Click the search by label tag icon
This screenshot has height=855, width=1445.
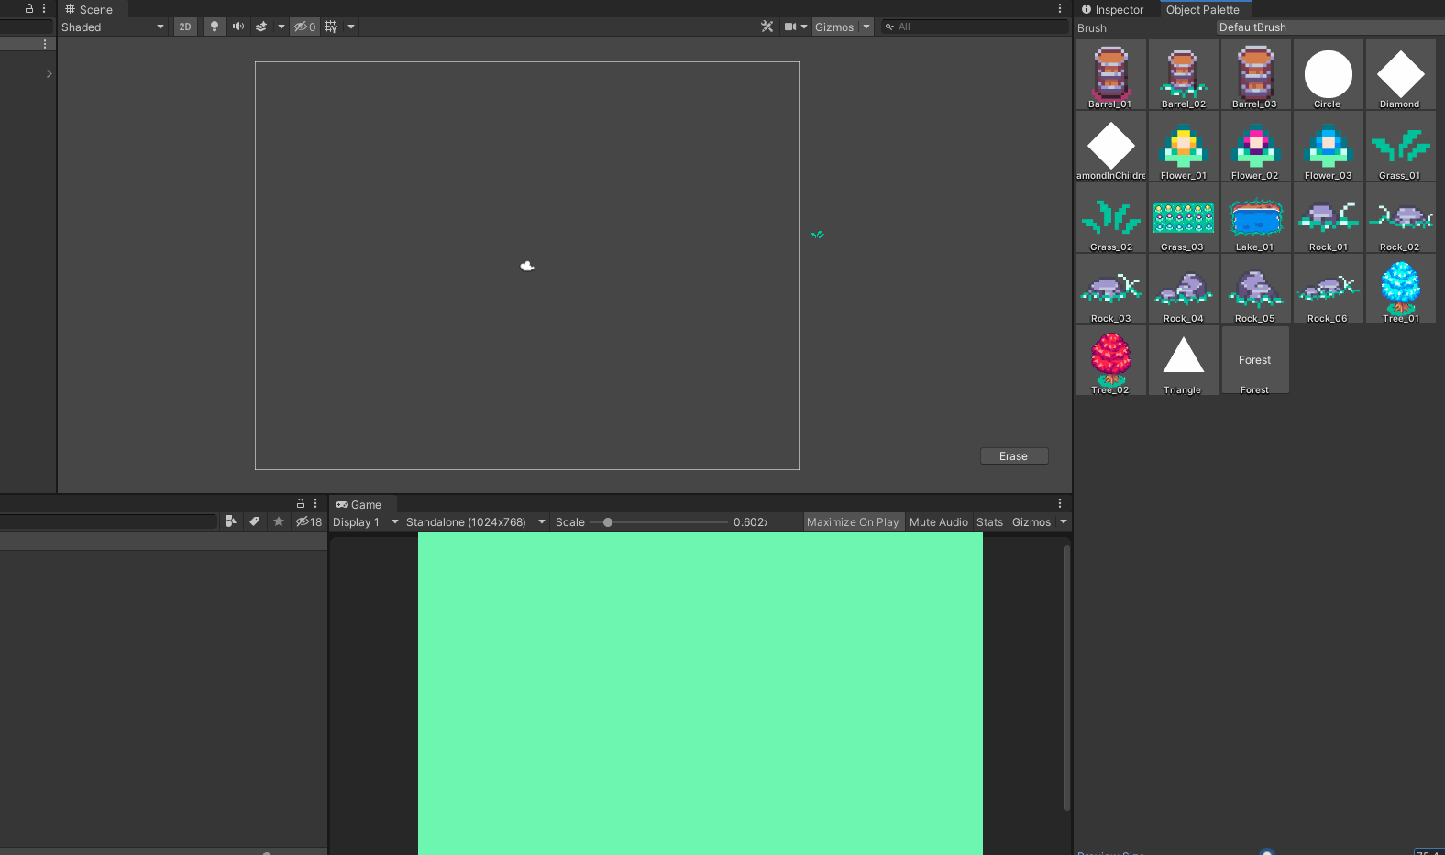(255, 521)
